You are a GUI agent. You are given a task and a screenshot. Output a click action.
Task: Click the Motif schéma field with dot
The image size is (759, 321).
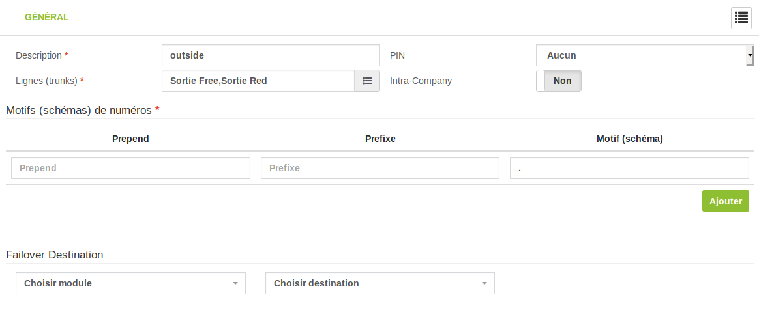(629, 168)
